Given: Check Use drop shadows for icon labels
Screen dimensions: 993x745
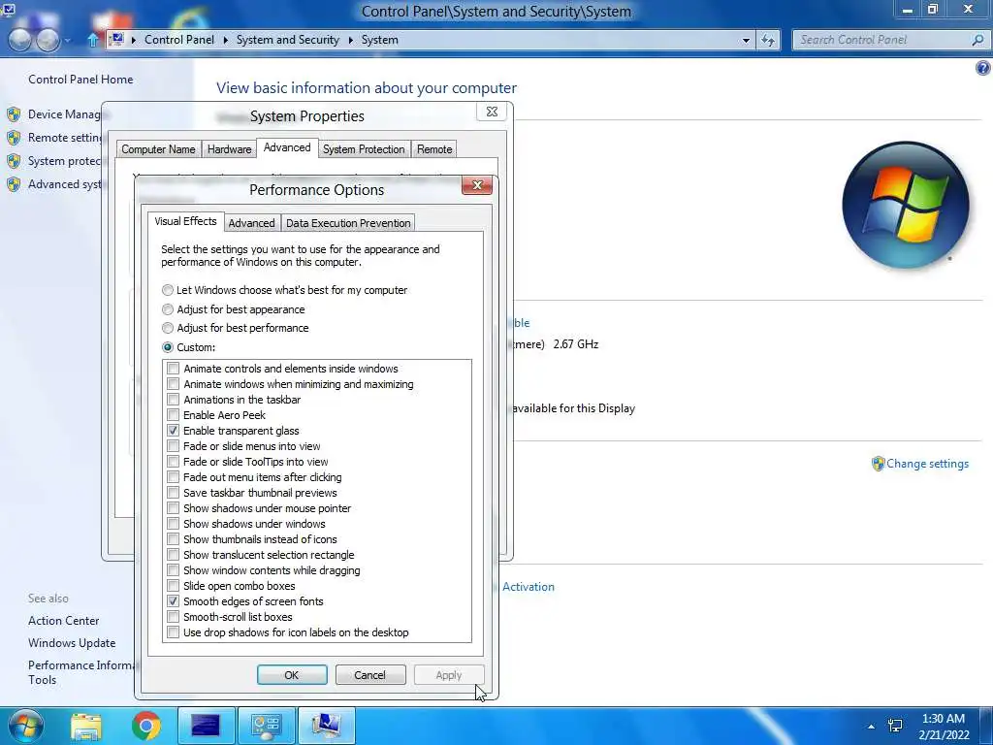Looking at the screenshot, I should click(173, 632).
